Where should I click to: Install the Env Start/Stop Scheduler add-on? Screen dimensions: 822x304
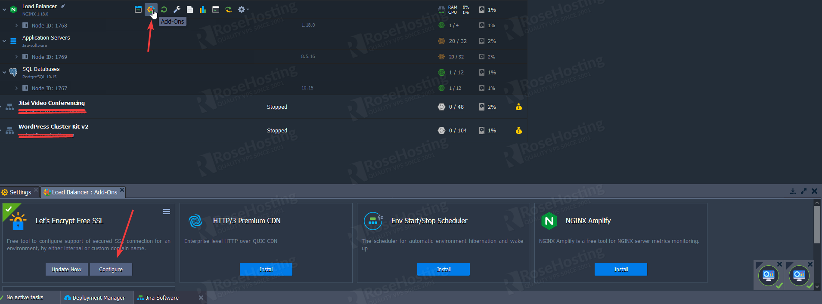[x=444, y=269]
